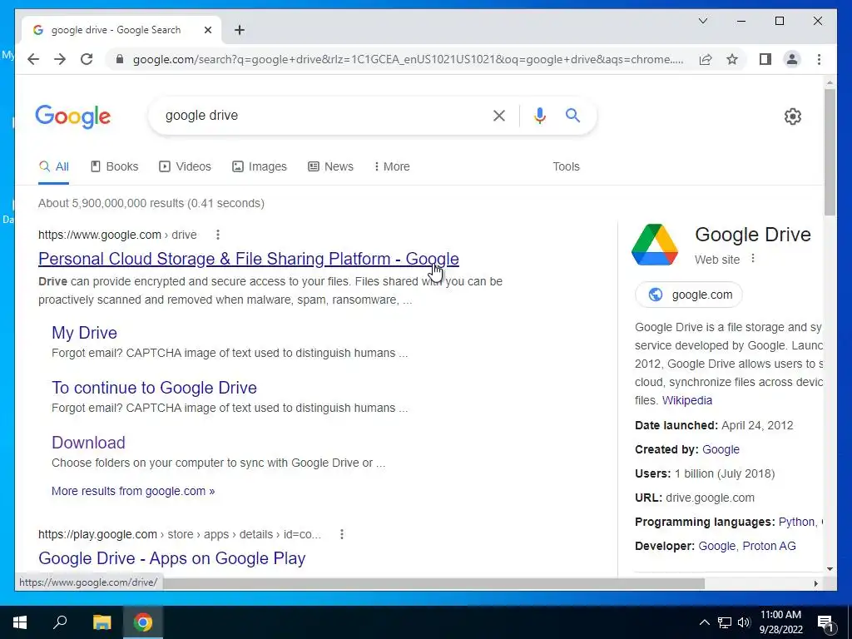The width and height of the screenshot is (852, 639).
Task: Open the Windows Start menu
Action: (20, 622)
